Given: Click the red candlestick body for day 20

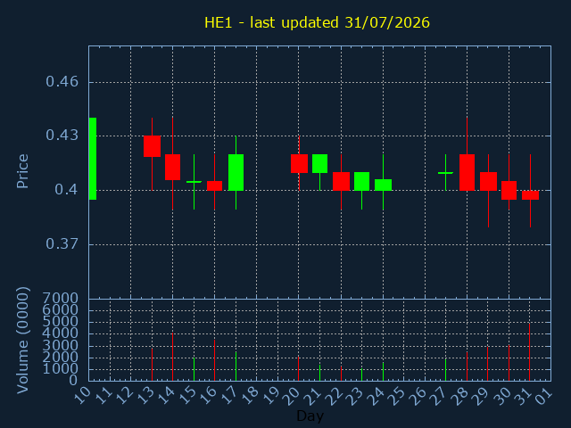Looking at the screenshot, I should pyautogui.click(x=299, y=163).
